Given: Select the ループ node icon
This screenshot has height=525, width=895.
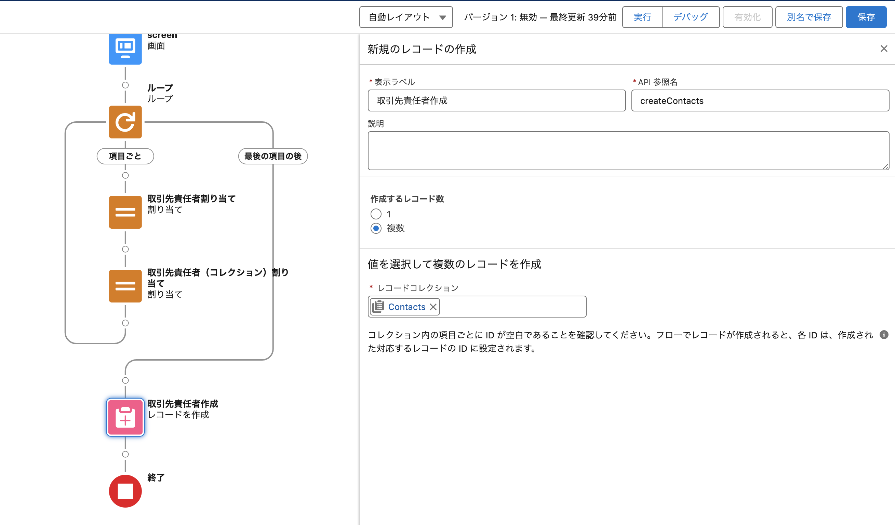Looking at the screenshot, I should (125, 122).
